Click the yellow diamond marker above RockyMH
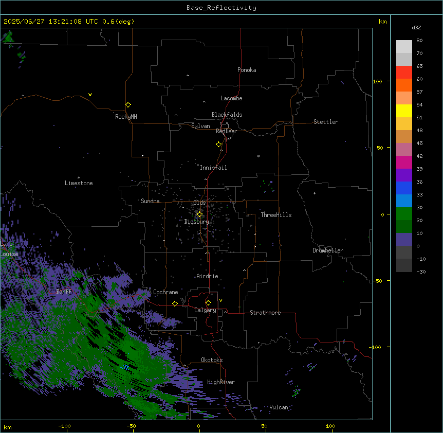443x433 pixels. coord(128,104)
